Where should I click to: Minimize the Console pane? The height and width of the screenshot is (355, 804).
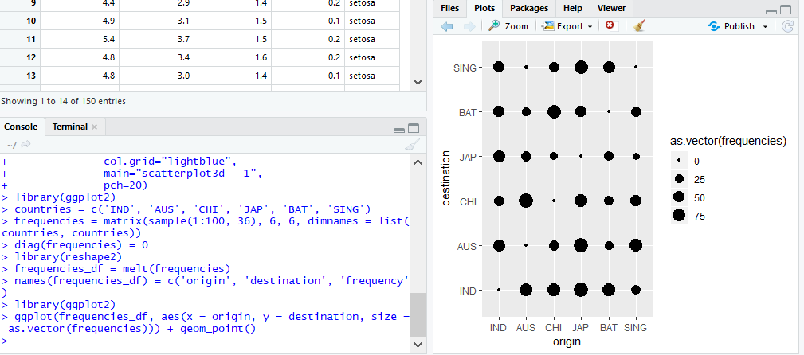(399, 131)
